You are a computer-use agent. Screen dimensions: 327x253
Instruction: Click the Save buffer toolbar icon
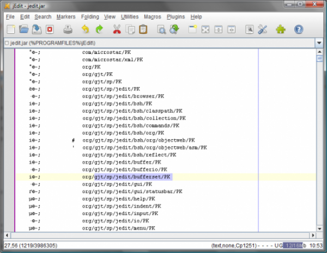click(x=37, y=29)
